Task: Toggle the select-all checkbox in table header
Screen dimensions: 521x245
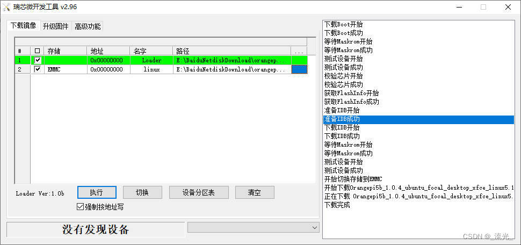Action: (37, 51)
